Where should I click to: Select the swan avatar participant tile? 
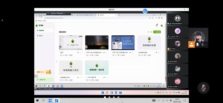coord(178,69)
